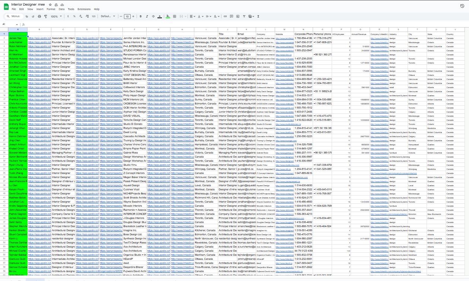Open the Insert menu
This screenshot has width=469, height=281.
(x=40, y=9)
